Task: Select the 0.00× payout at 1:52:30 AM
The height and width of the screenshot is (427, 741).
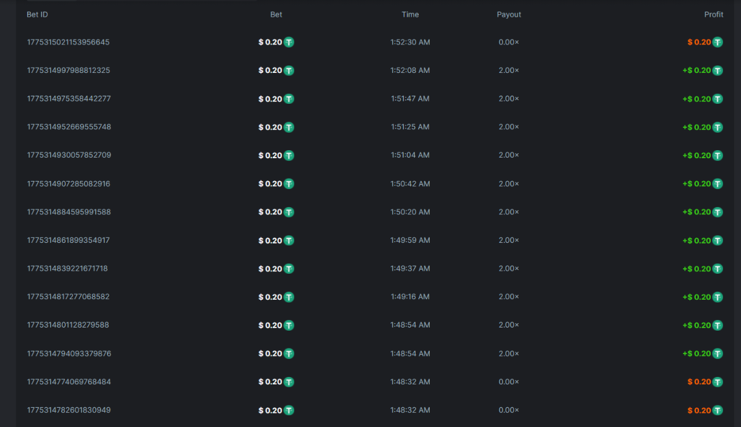Action: click(x=509, y=42)
